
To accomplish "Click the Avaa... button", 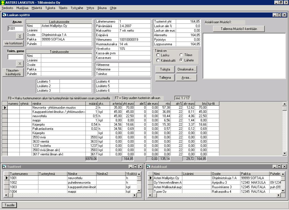I will coord(187,78).
